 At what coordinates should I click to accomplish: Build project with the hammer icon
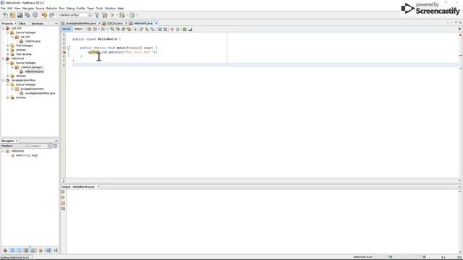click(97, 15)
